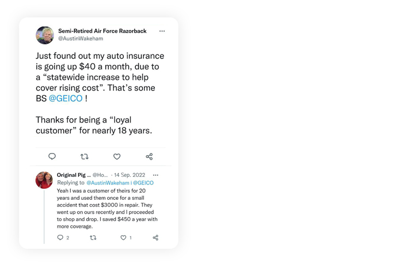
Task: Retweet the auto insurance tweet
Action: [x=85, y=157]
